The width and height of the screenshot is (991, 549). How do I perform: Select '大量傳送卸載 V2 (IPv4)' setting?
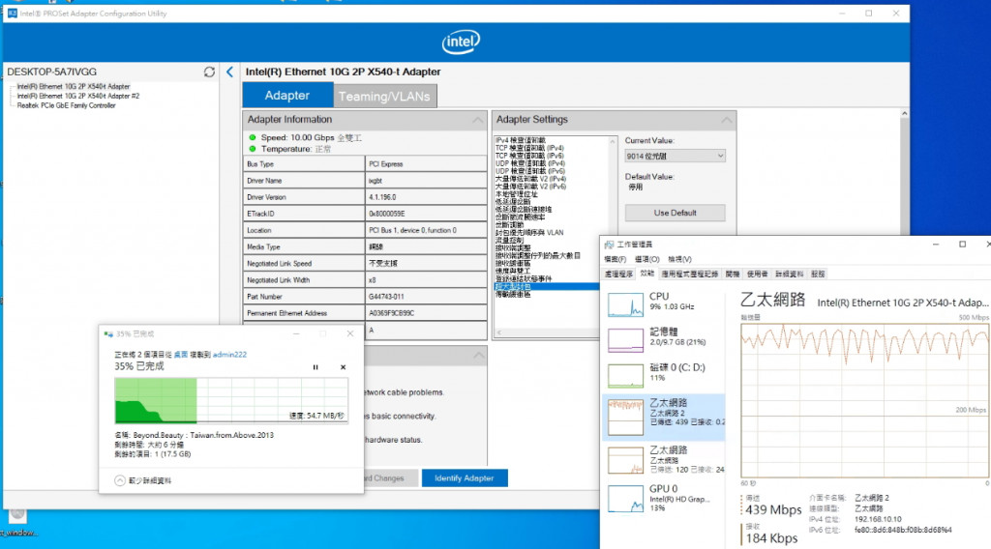(530, 179)
